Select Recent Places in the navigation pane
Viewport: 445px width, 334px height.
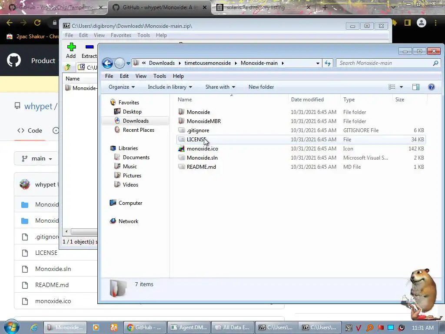coord(138,130)
